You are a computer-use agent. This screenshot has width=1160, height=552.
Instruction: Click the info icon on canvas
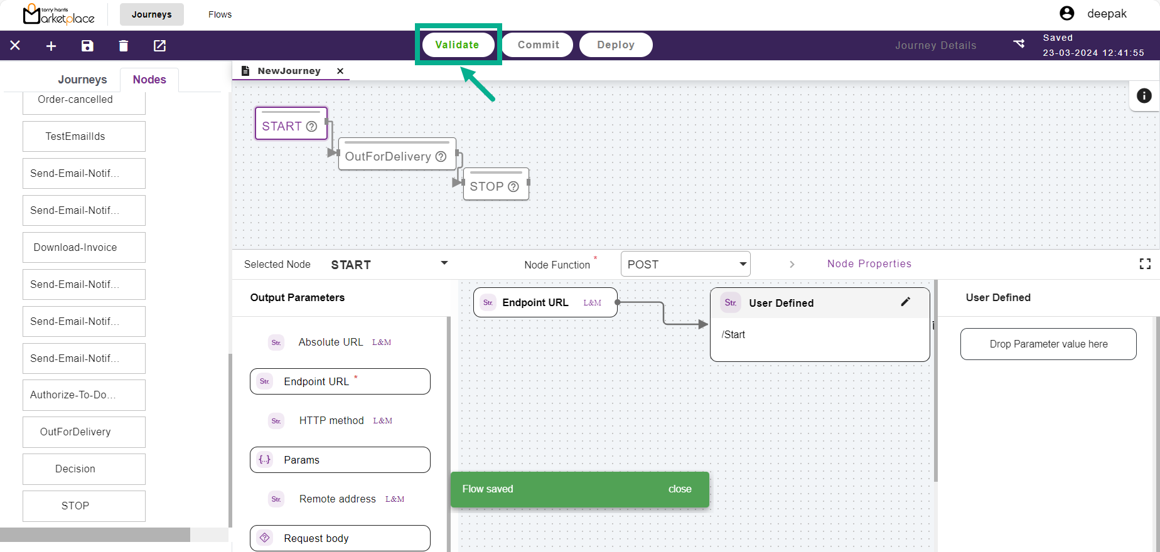pyautogui.click(x=1144, y=95)
